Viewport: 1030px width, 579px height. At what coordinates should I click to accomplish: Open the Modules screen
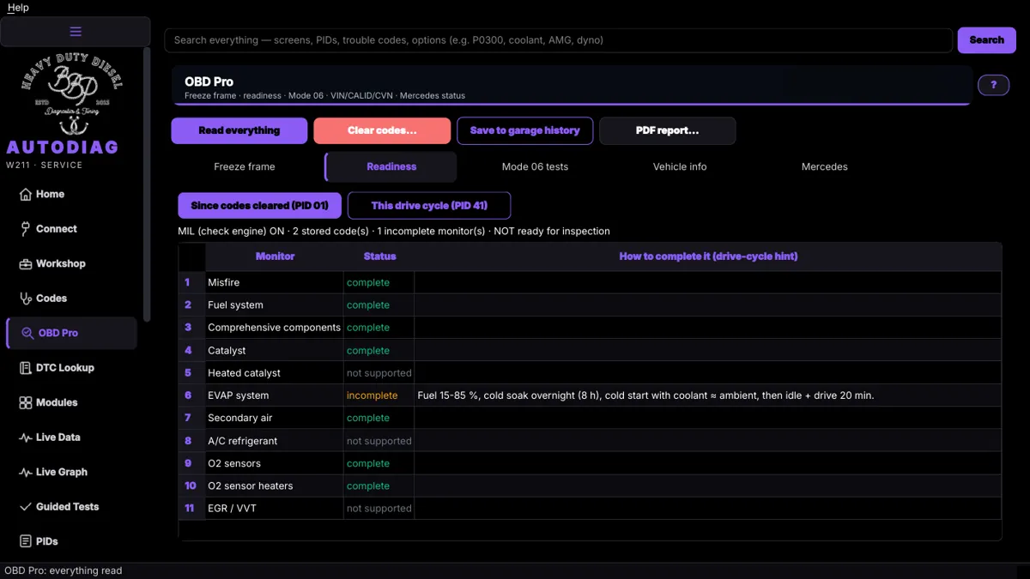pyautogui.click(x=70, y=402)
